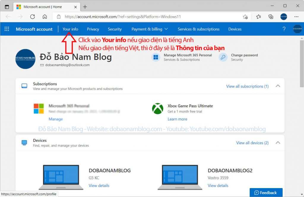This screenshot has height=197, width=304.
Task: Reload the page with refresh icon
Action: (32, 17)
